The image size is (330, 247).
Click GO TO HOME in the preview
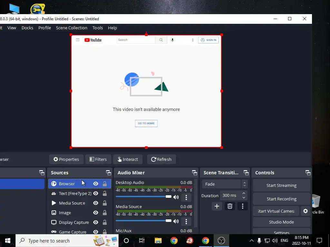point(146,123)
